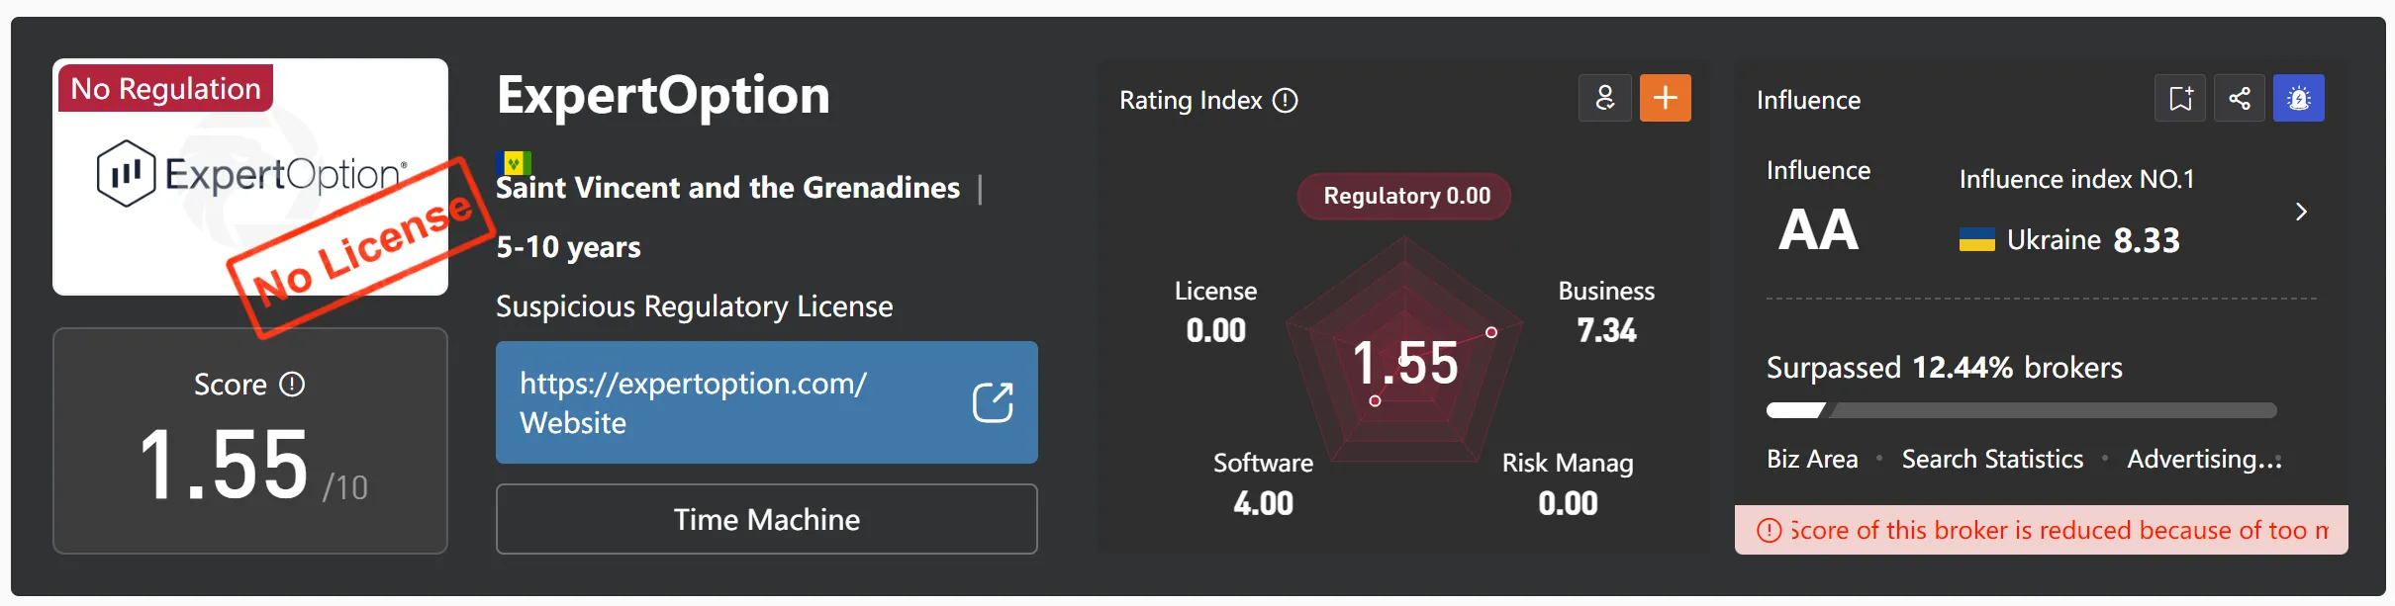Click the AA influence rating

tap(1818, 230)
